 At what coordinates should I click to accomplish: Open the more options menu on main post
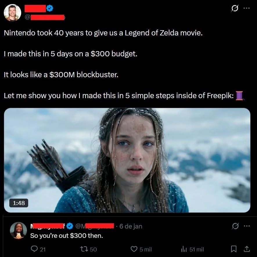(x=246, y=8)
